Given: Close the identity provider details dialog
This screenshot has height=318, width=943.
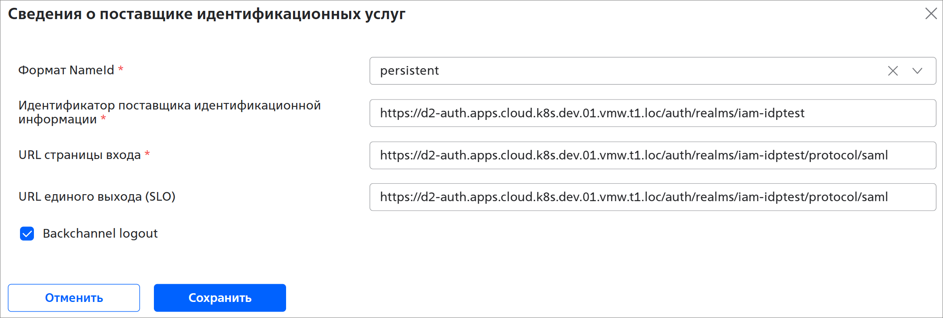Looking at the screenshot, I should tap(931, 13).
